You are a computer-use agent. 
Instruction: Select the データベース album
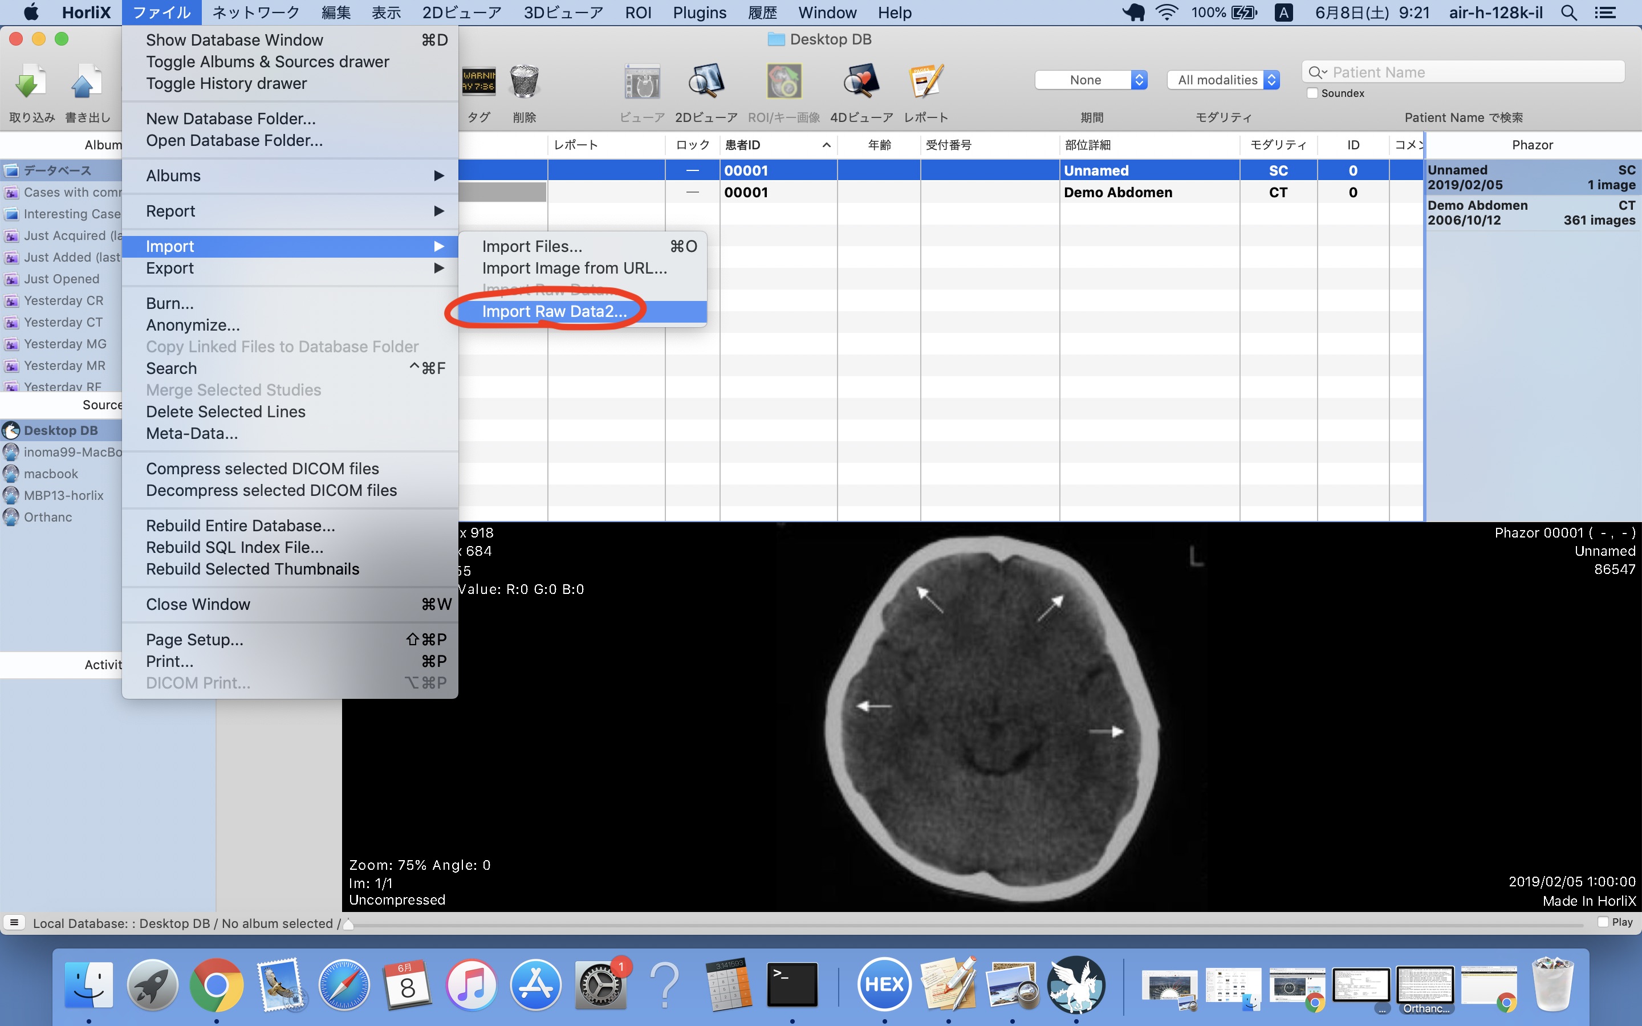[61, 170]
